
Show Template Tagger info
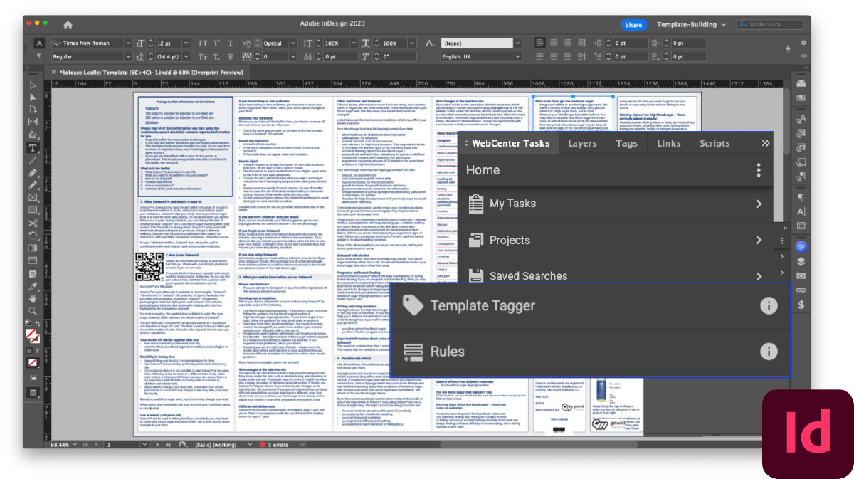(769, 305)
